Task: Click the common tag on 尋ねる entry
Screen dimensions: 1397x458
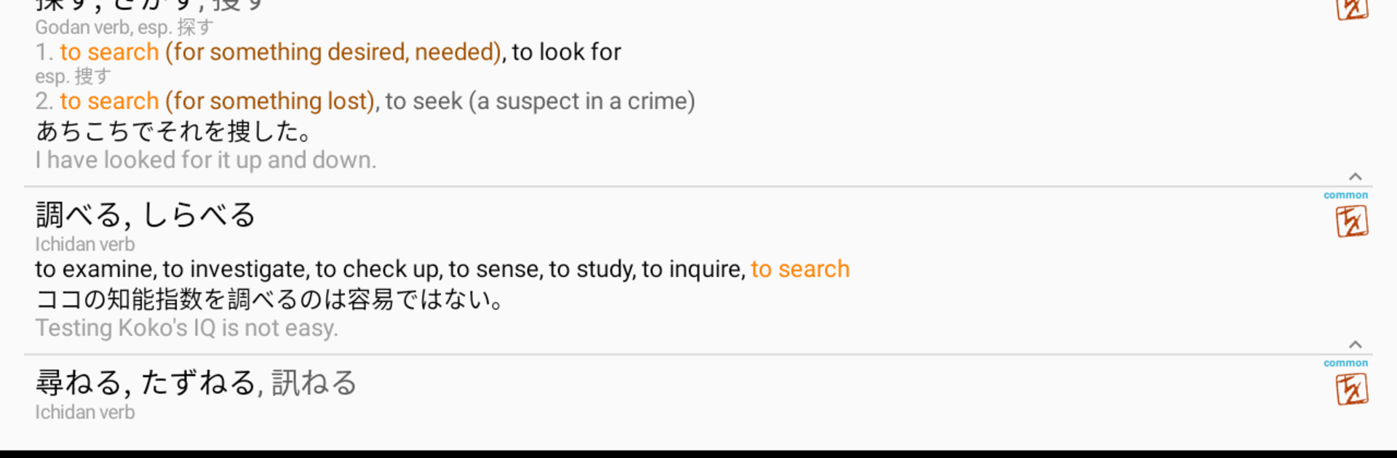Action: 1345,363
